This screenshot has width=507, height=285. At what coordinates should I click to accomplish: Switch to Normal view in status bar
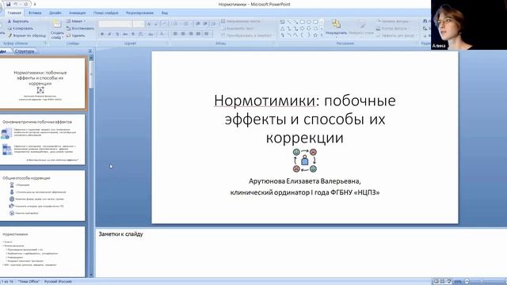436,282
